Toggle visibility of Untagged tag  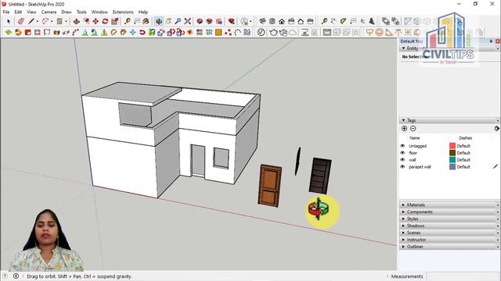tap(402, 146)
